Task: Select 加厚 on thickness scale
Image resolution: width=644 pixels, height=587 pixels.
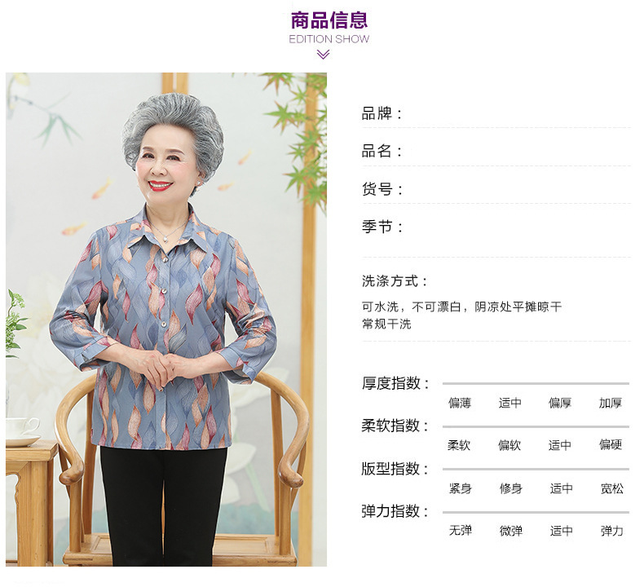Action: pos(611,403)
